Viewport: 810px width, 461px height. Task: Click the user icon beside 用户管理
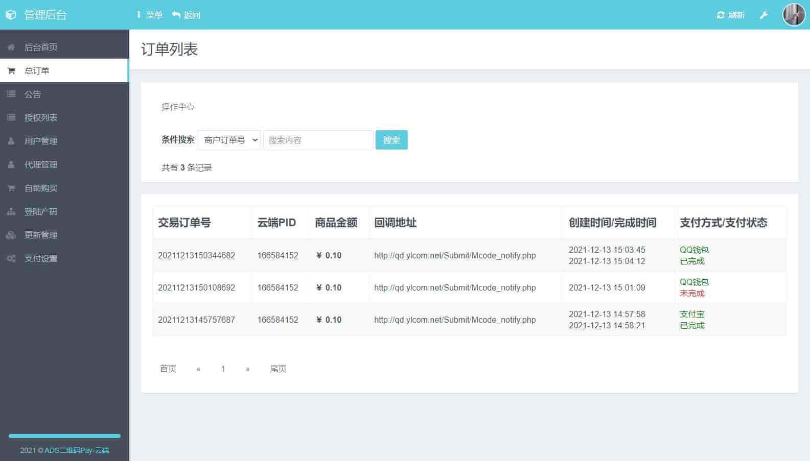(11, 141)
